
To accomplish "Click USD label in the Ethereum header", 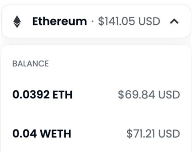I will pyautogui.click(x=149, y=21).
